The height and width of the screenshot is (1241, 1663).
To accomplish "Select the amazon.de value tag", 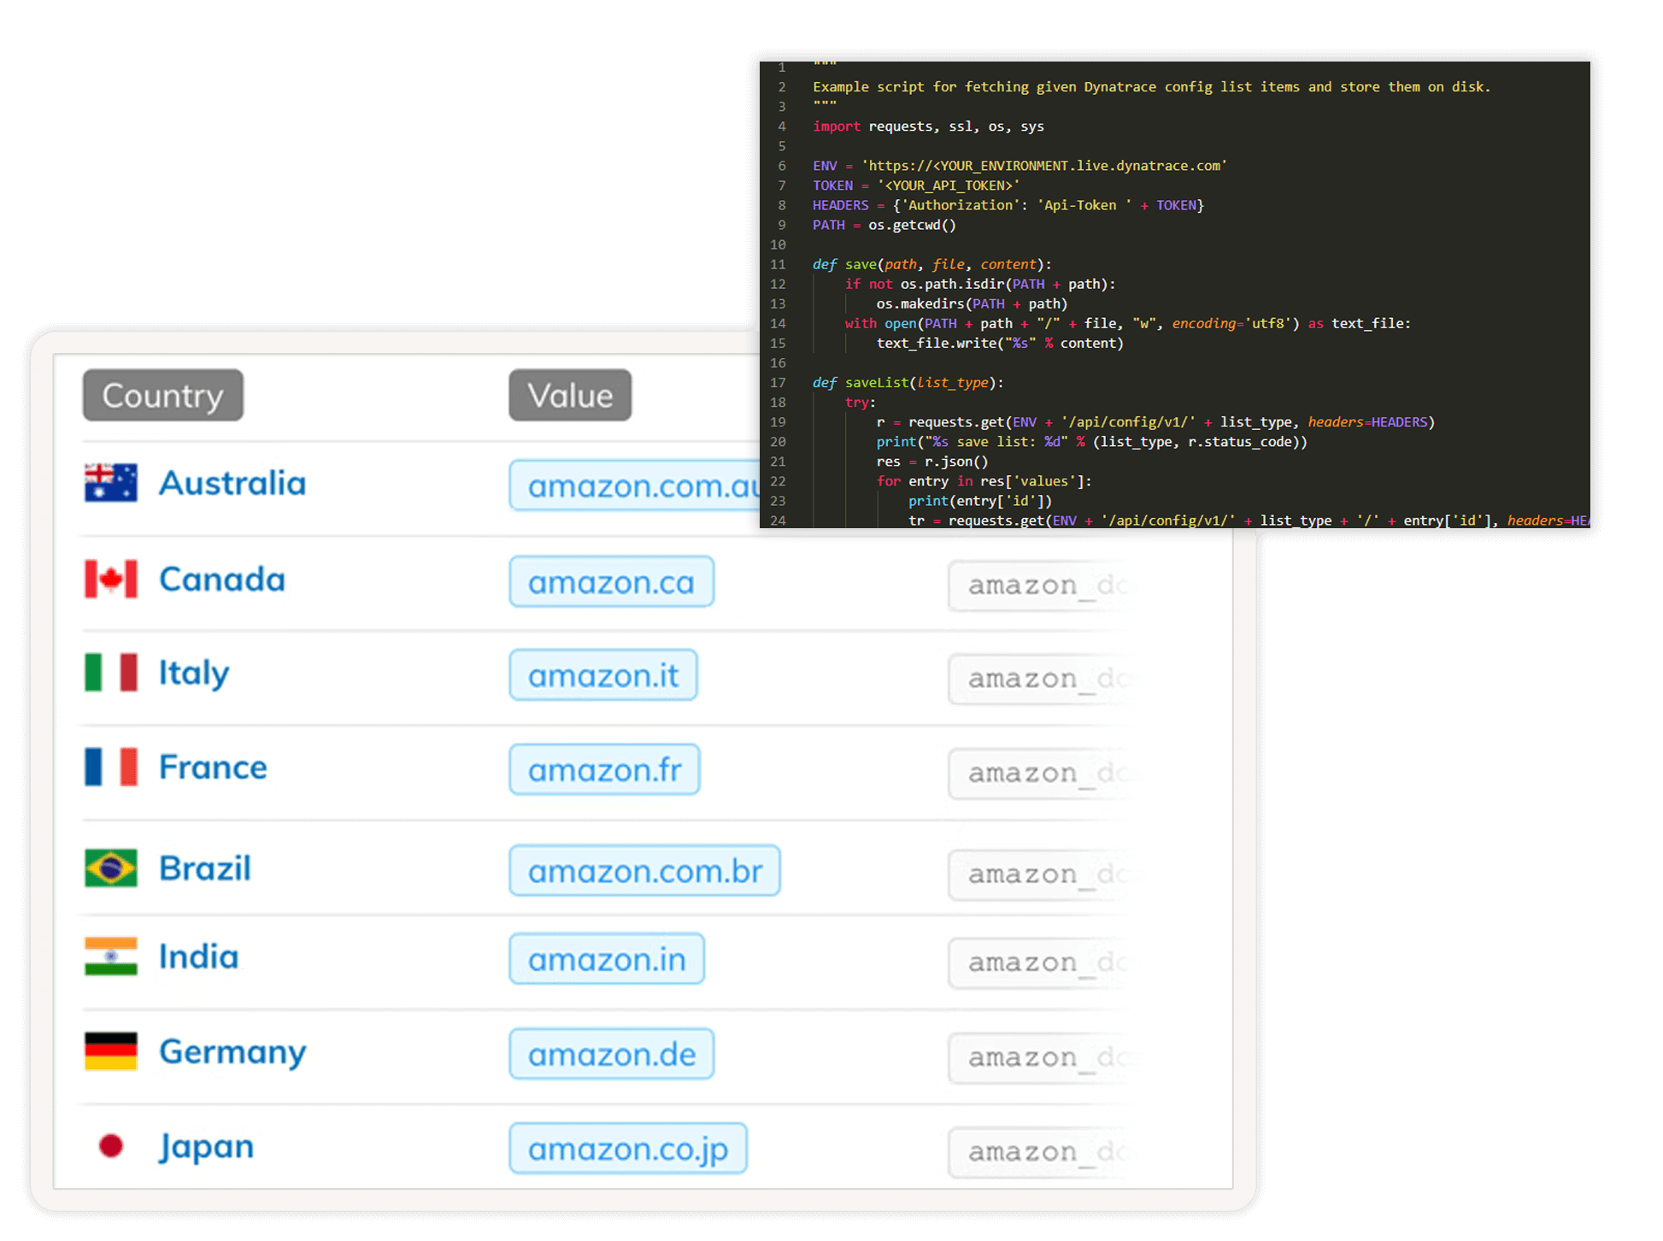I will (x=612, y=1054).
